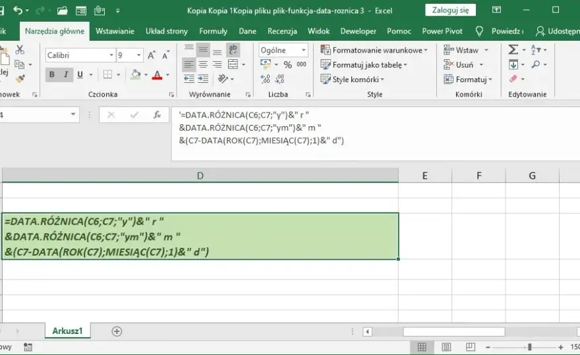Decrease font size with the small A icon
The width and height of the screenshot is (580, 355).
click(165, 55)
